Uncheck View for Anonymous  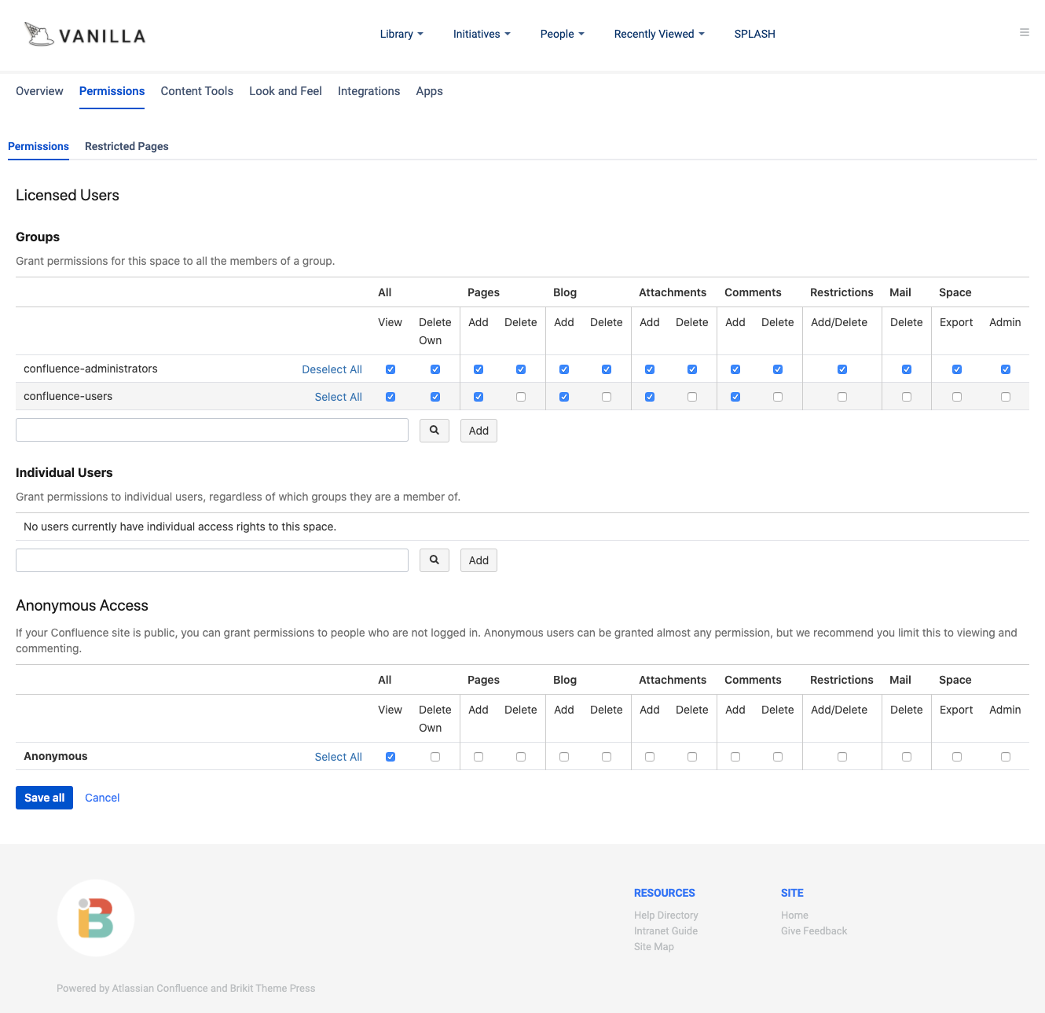390,757
